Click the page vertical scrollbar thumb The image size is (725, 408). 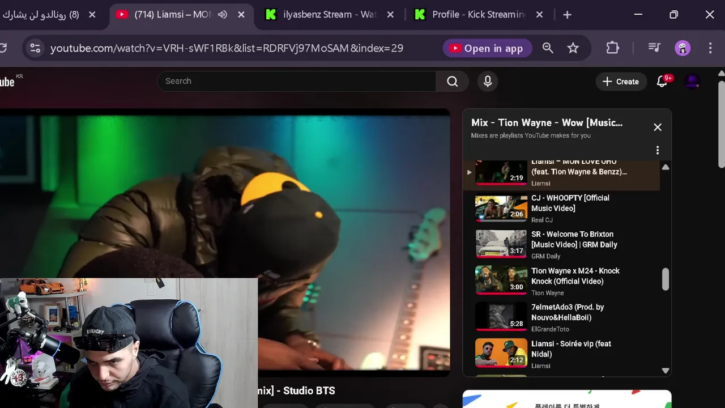(x=721, y=125)
